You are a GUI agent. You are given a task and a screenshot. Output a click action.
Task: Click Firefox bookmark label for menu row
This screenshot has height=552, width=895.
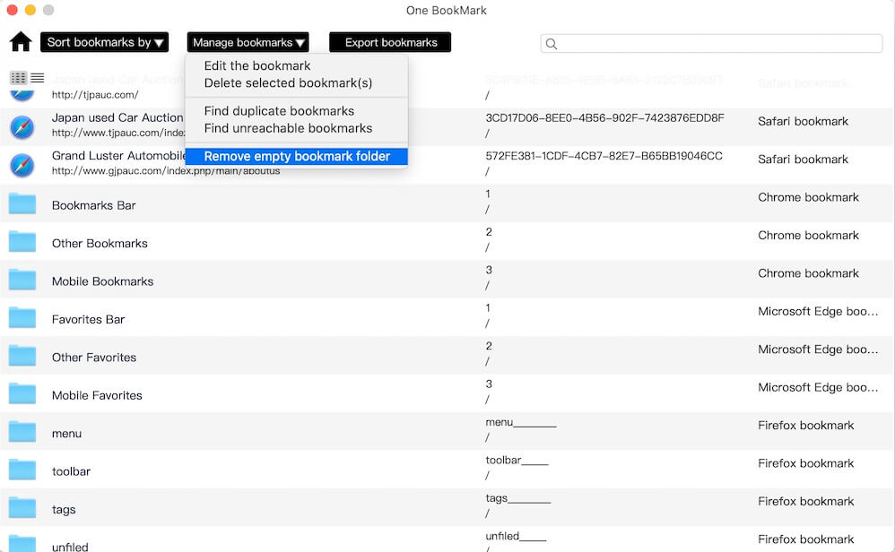tap(806, 426)
